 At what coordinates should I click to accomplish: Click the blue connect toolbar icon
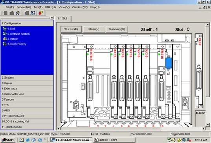33,13
